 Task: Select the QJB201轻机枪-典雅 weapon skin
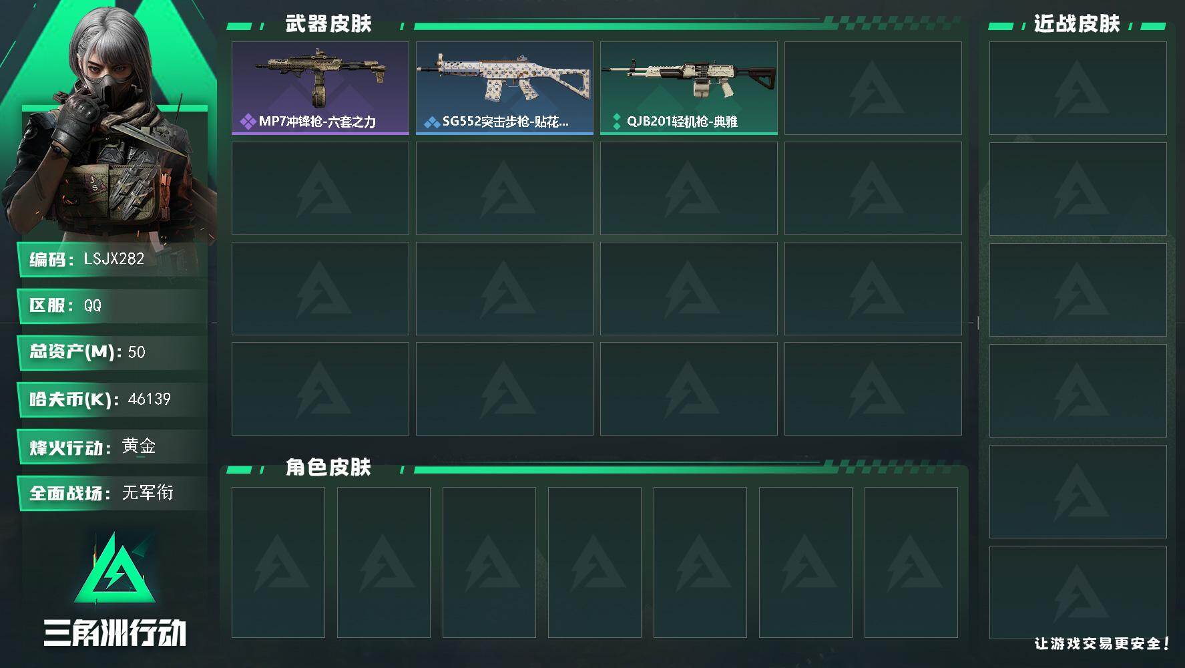point(689,88)
